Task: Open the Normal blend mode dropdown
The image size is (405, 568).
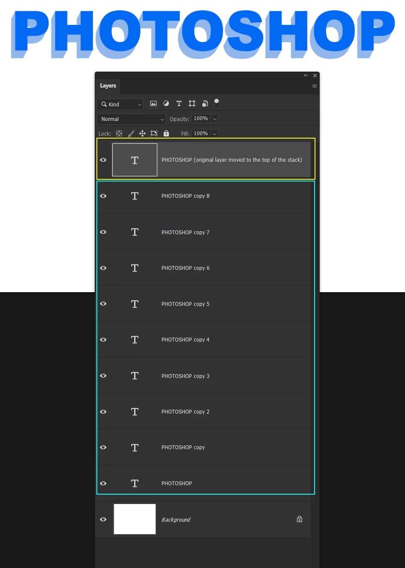Action: point(132,119)
